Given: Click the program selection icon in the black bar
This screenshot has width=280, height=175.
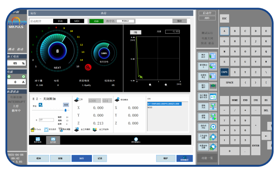Looking at the screenshot, I should click(38, 140).
